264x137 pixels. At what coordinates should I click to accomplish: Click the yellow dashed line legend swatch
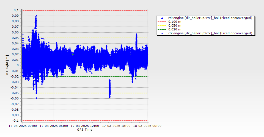[x=162, y=26]
